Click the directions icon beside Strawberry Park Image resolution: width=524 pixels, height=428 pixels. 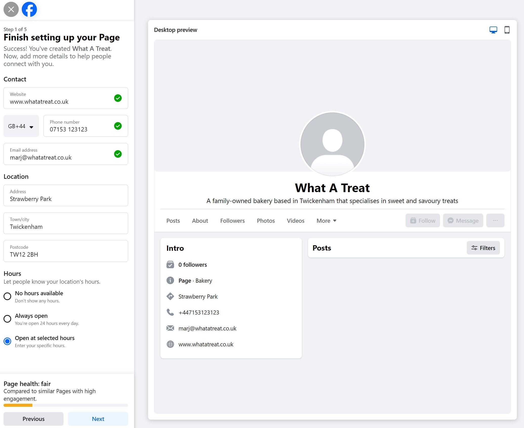tap(170, 296)
